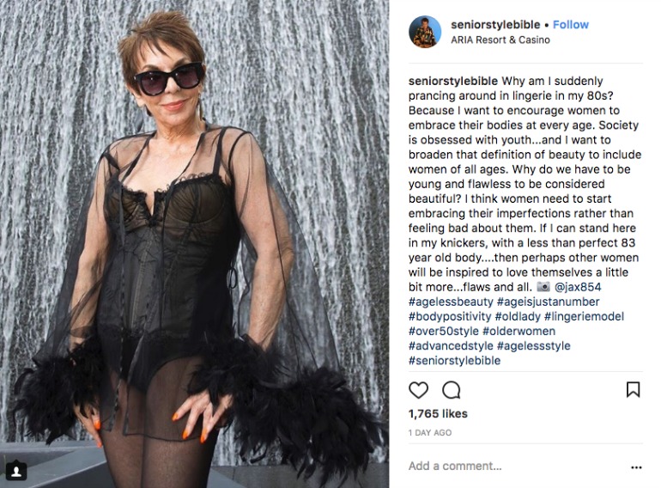This screenshot has width=661, height=488.
Task: Open ARIA Resort & Casino location
Action: click(x=500, y=40)
